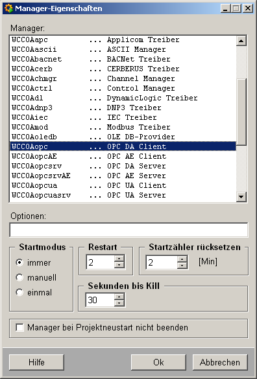The height and width of the screenshot is (379, 257).
Task: Decrease the Sekunden bis Kill value
Action: (x=119, y=303)
